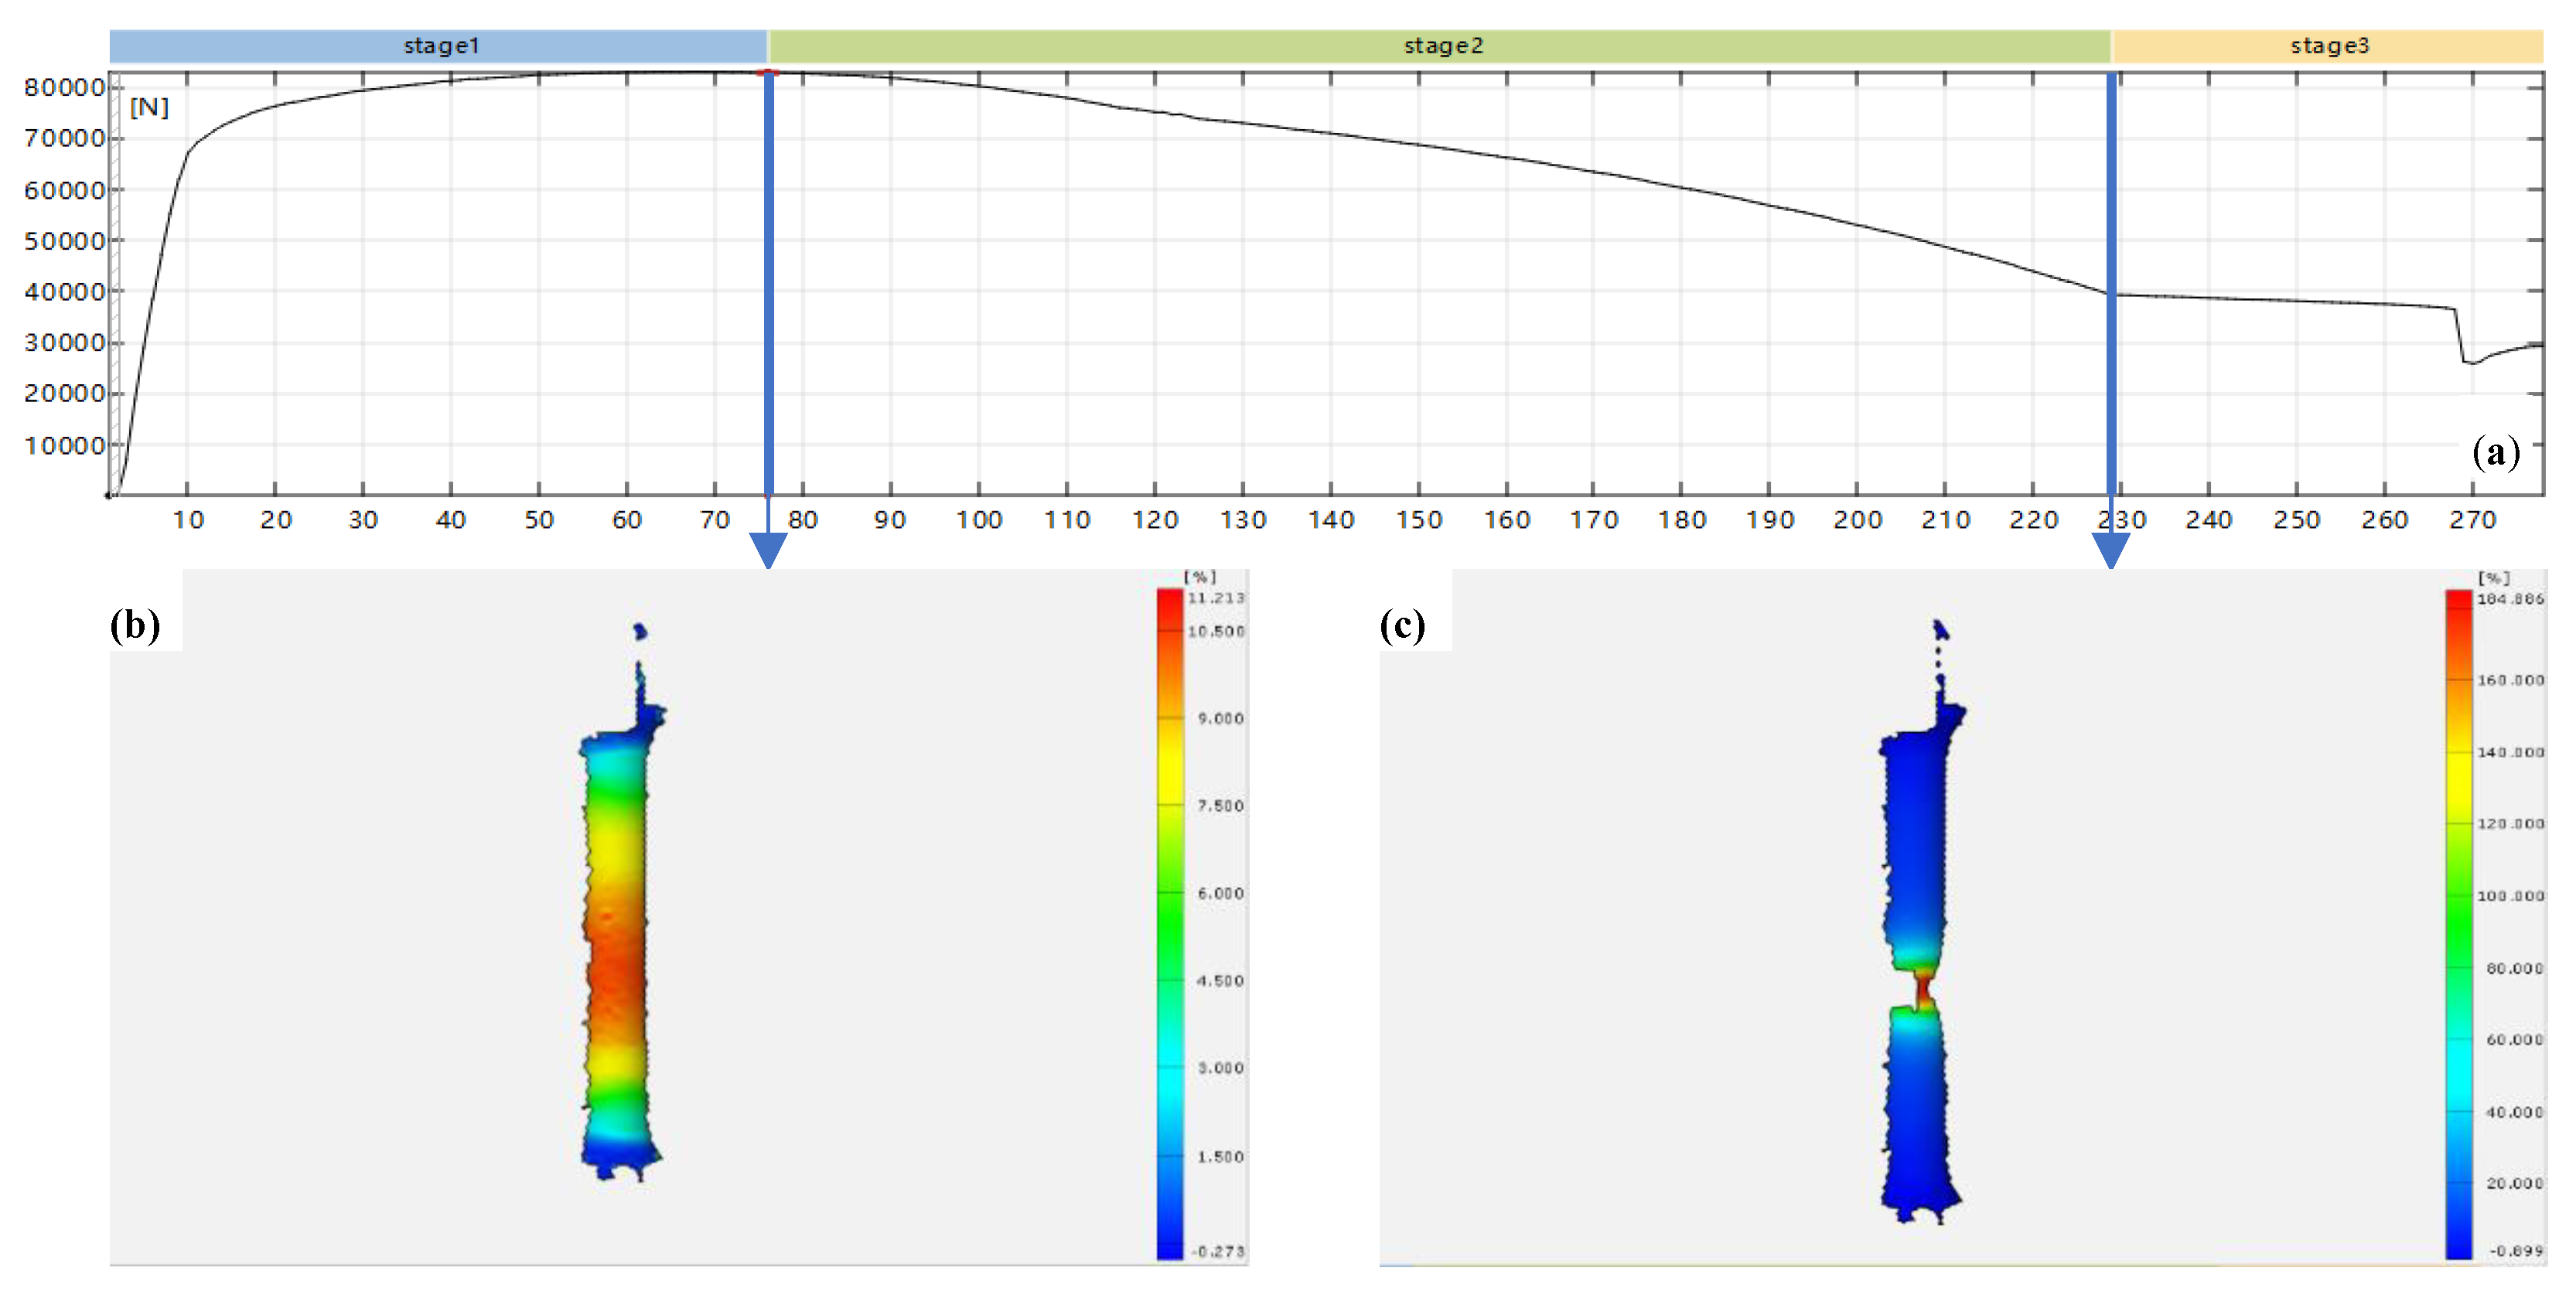2576x1295 pixels.
Task: Click the blue arrowhead pointing to panel (c)
Action: click(2110, 549)
